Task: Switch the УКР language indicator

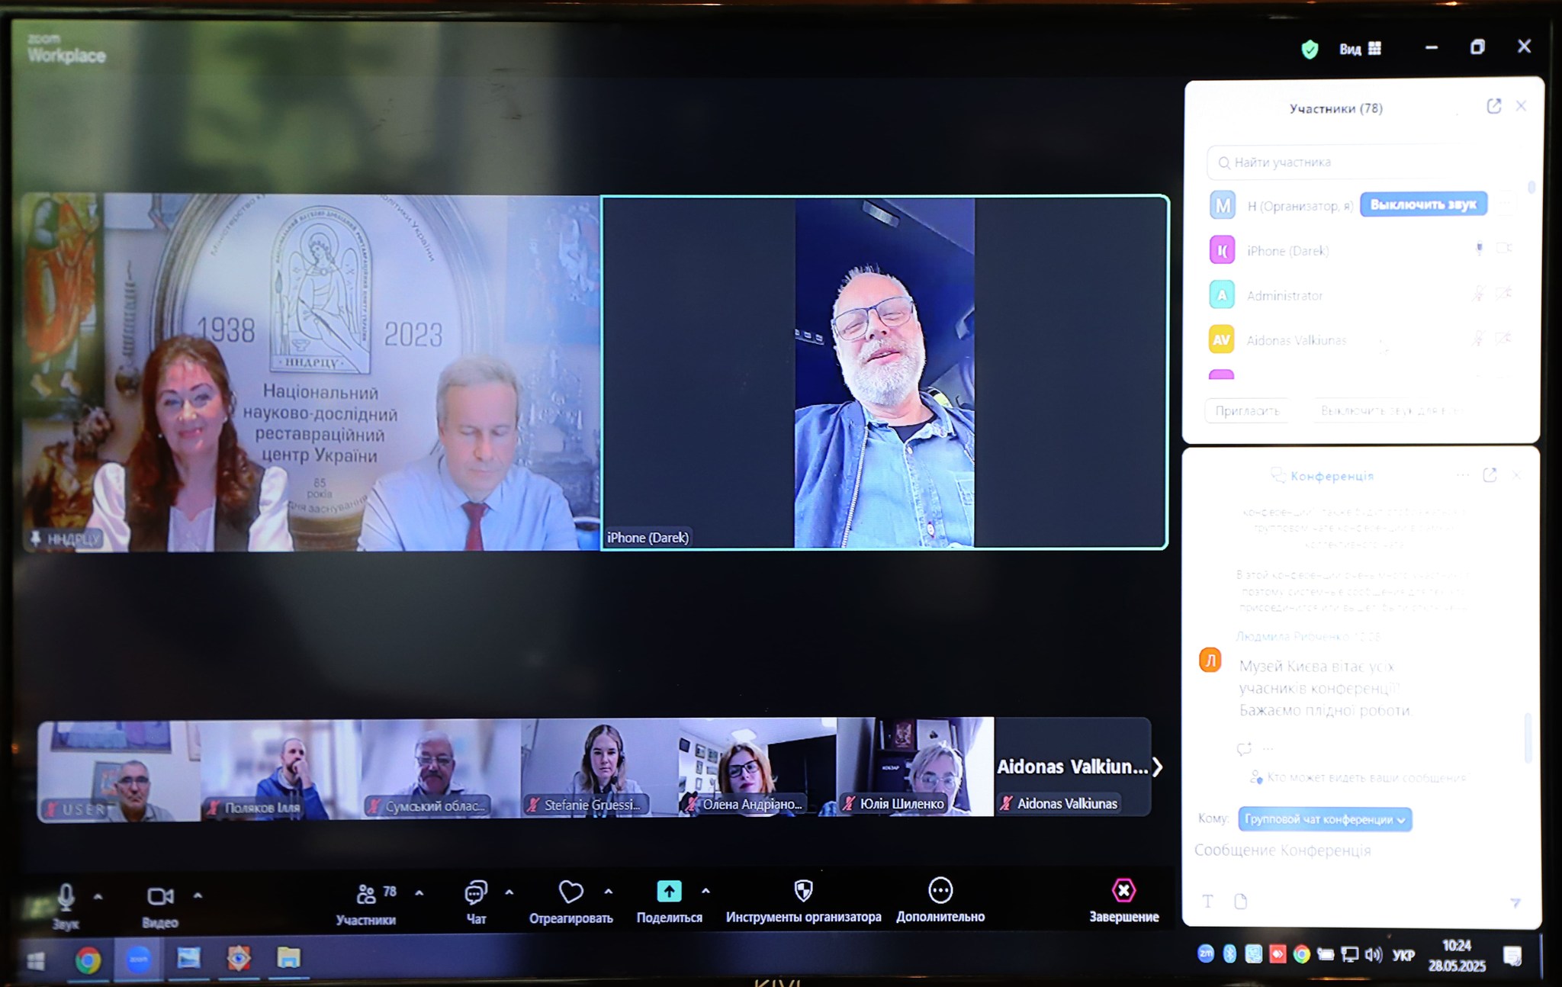Action: [1403, 955]
